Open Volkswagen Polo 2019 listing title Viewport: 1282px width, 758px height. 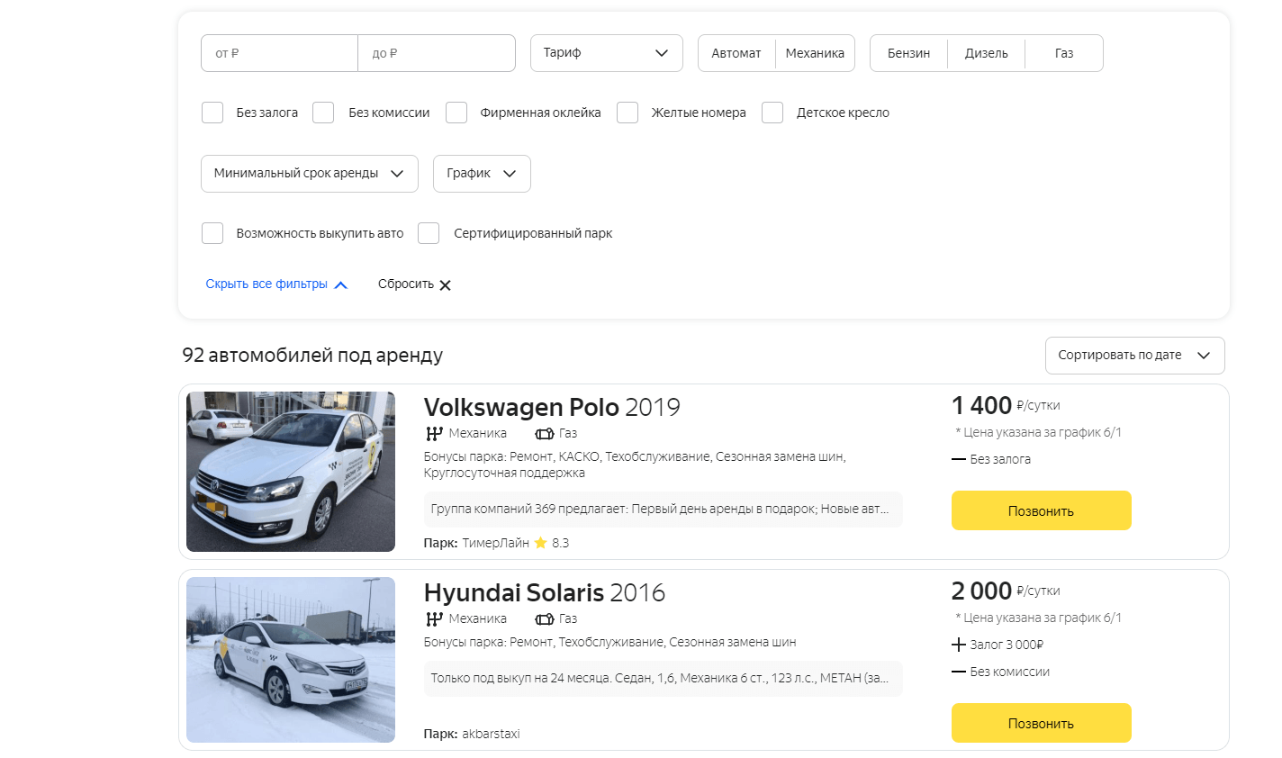pyautogui.click(x=552, y=407)
